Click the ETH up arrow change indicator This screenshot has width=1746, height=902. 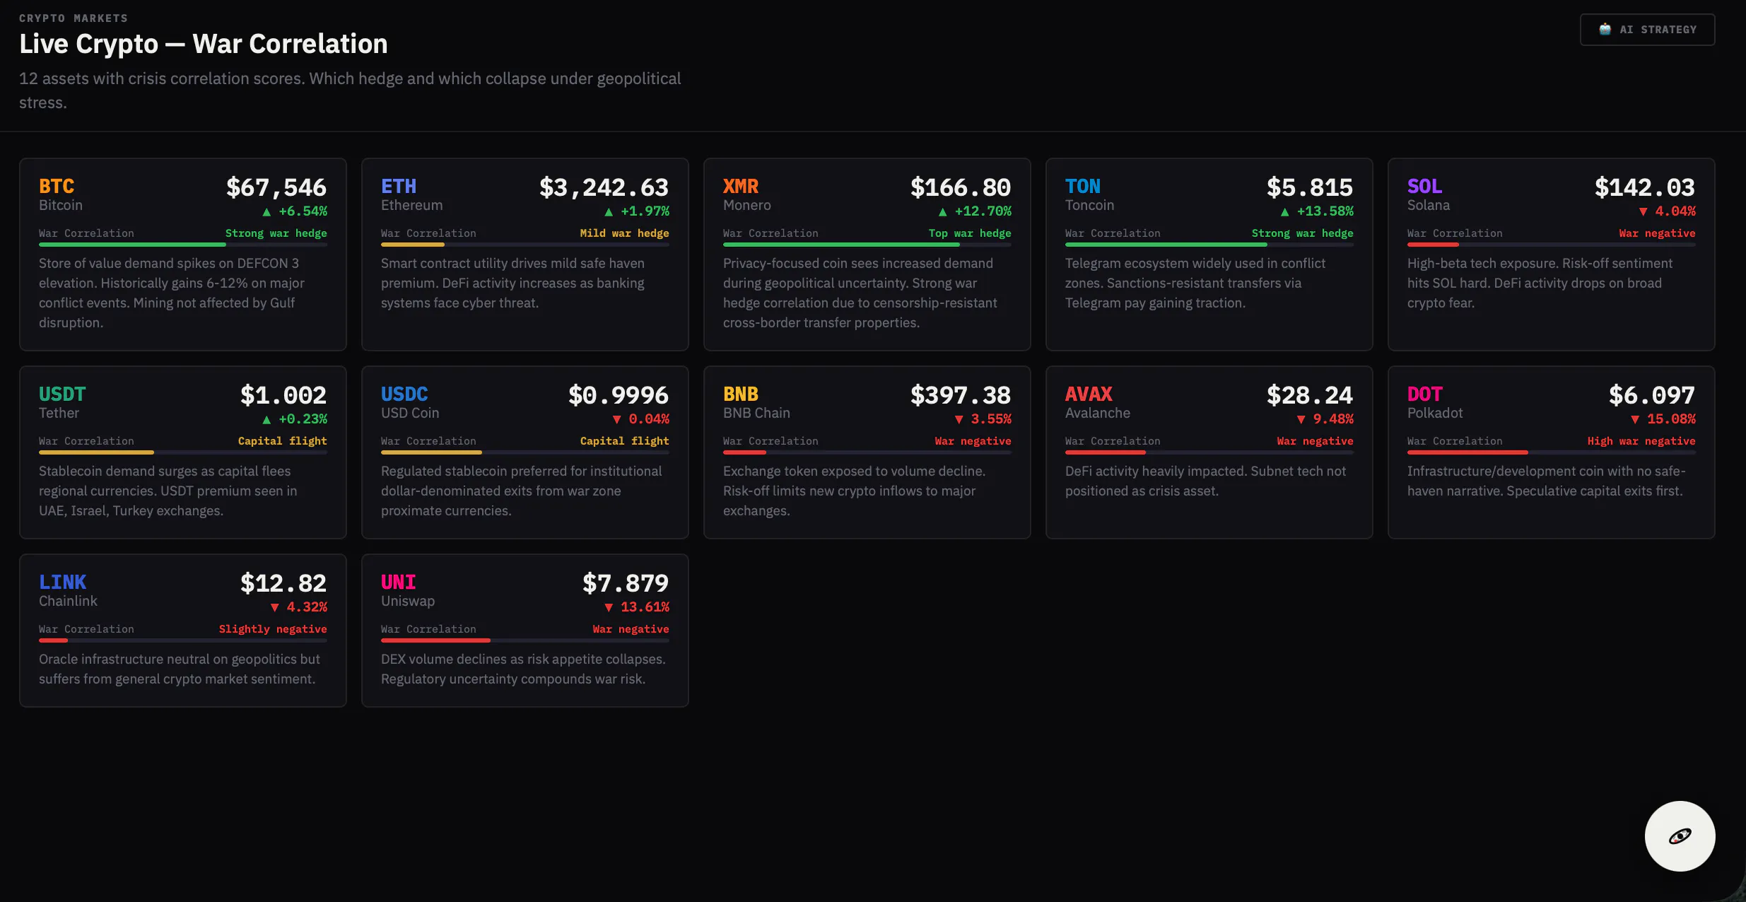coord(609,211)
